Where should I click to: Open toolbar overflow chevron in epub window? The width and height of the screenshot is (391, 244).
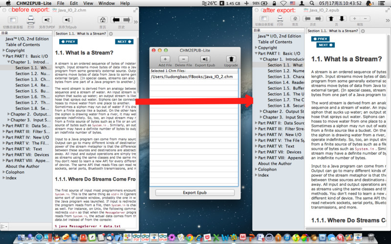point(388,20)
